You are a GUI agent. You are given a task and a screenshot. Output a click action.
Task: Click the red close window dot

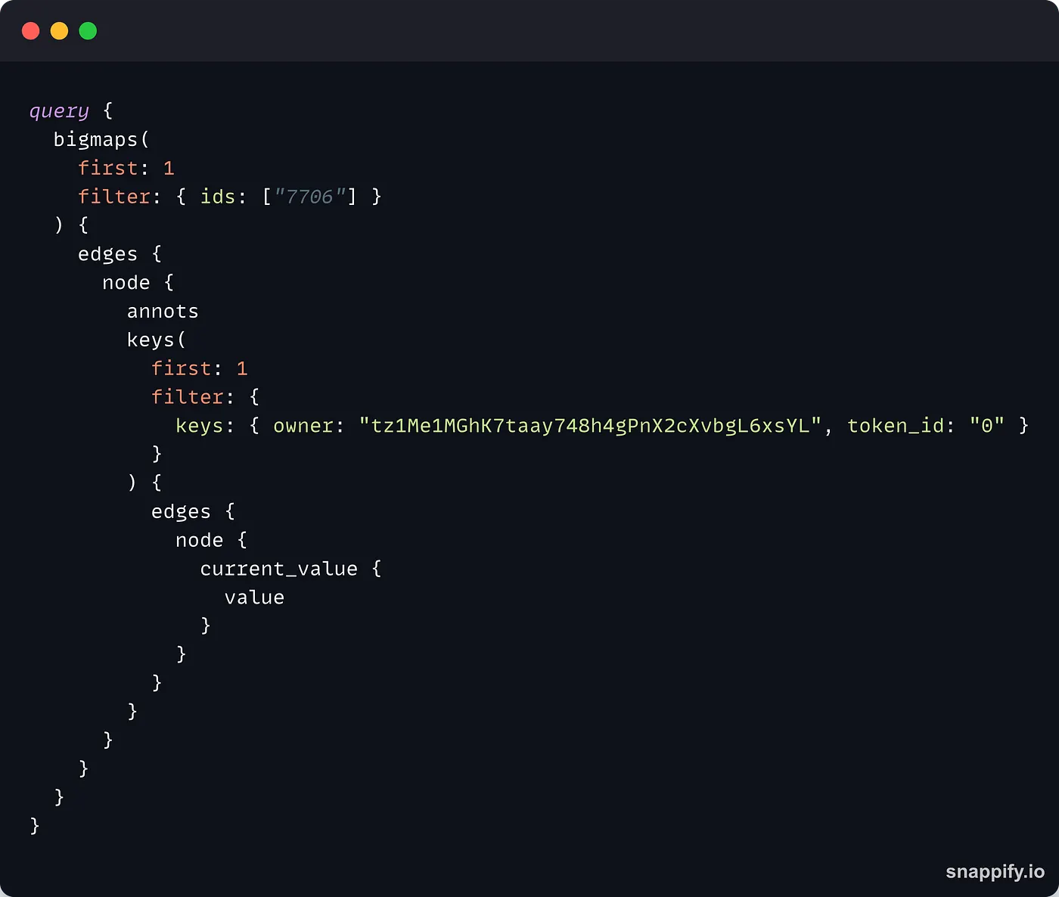[x=31, y=31]
